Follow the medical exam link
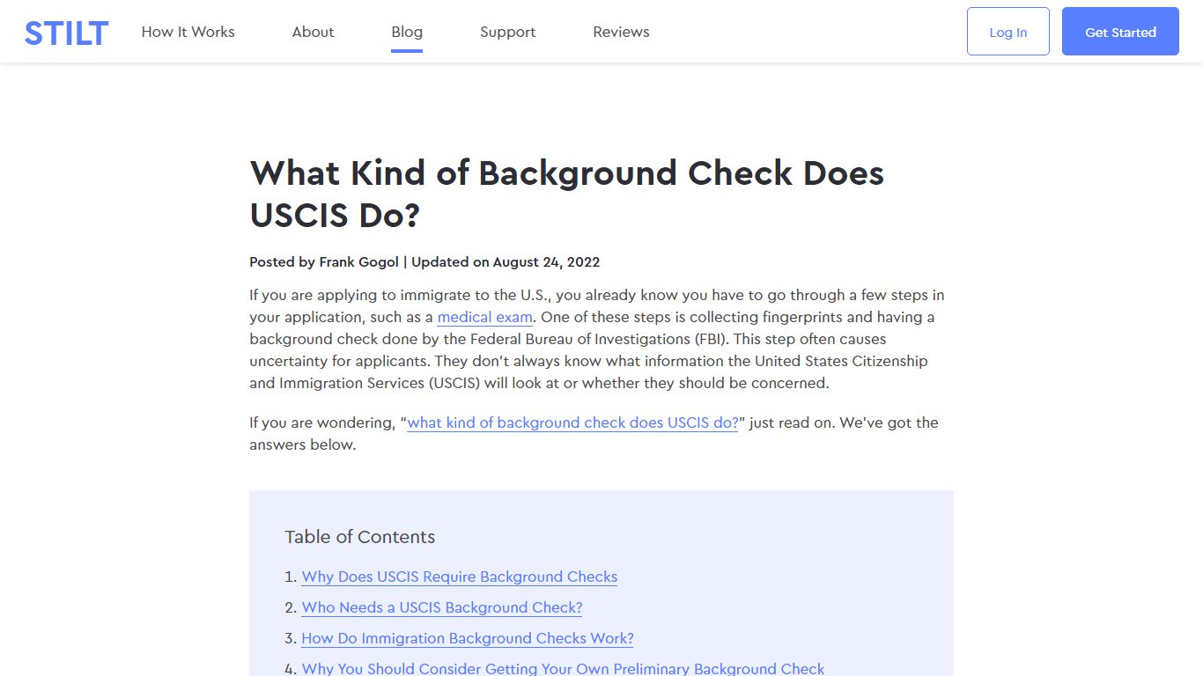 point(485,317)
